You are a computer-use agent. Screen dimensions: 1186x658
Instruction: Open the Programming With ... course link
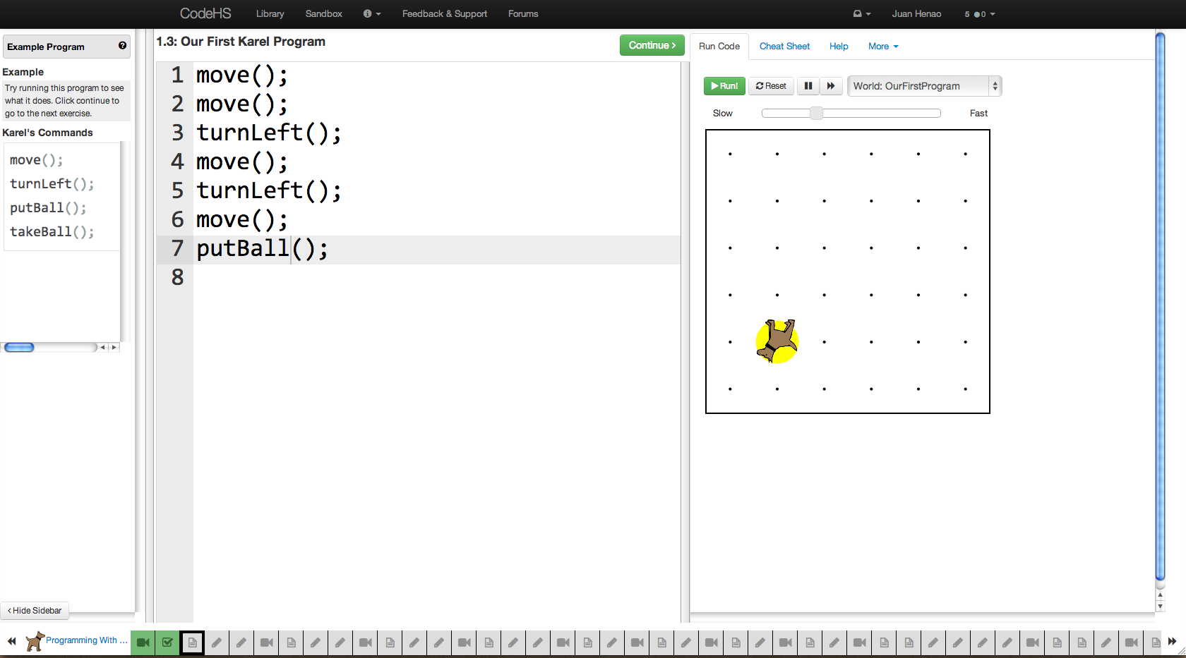pyautogui.click(x=87, y=640)
